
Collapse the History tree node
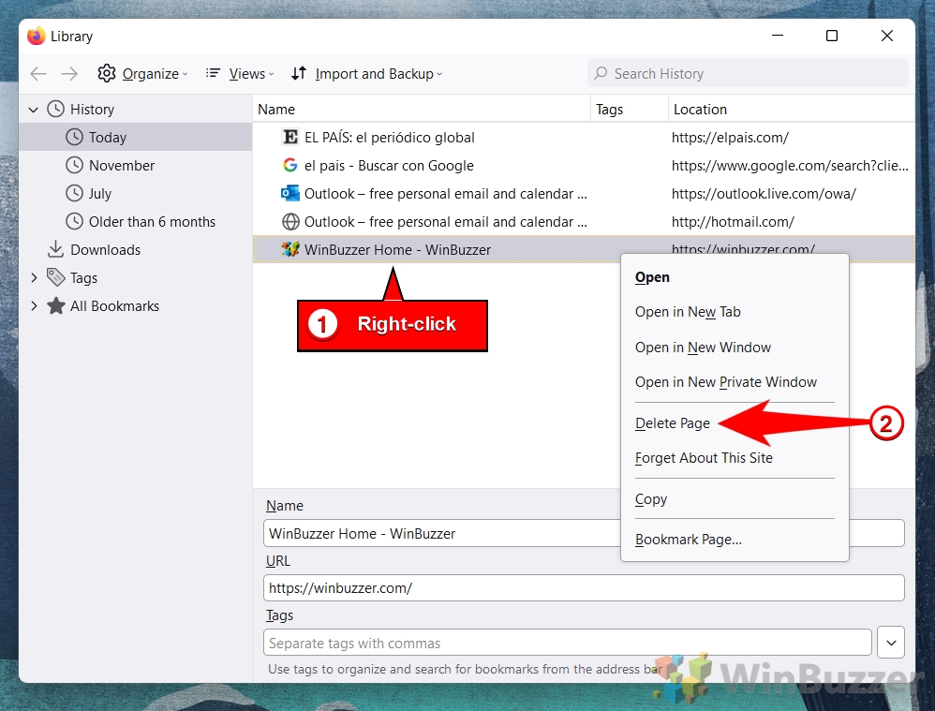click(x=34, y=110)
